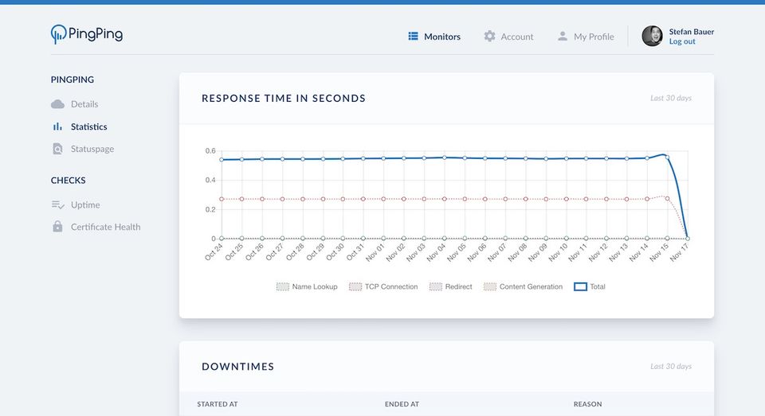Open the Certificate Health page link
765x416 pixels.
coord(105,227)
